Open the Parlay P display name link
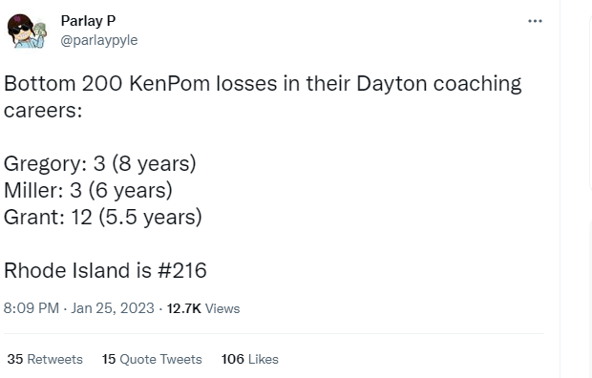Image resolution: width=592 pixels, height=378 pixels. click(x=88, y=21)
